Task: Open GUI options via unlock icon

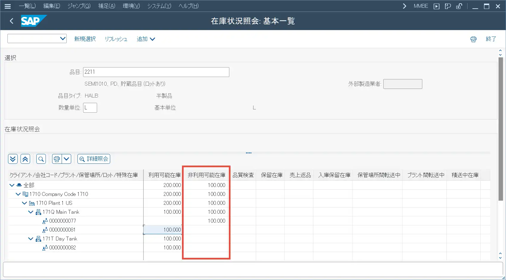Action: tap(459, 6)
